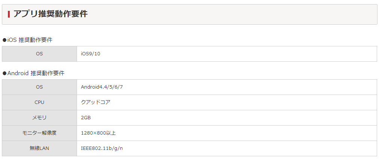Select the 1280×800以上 resolution value
This screenshot has width=379, height=163.
coord(98,133)
